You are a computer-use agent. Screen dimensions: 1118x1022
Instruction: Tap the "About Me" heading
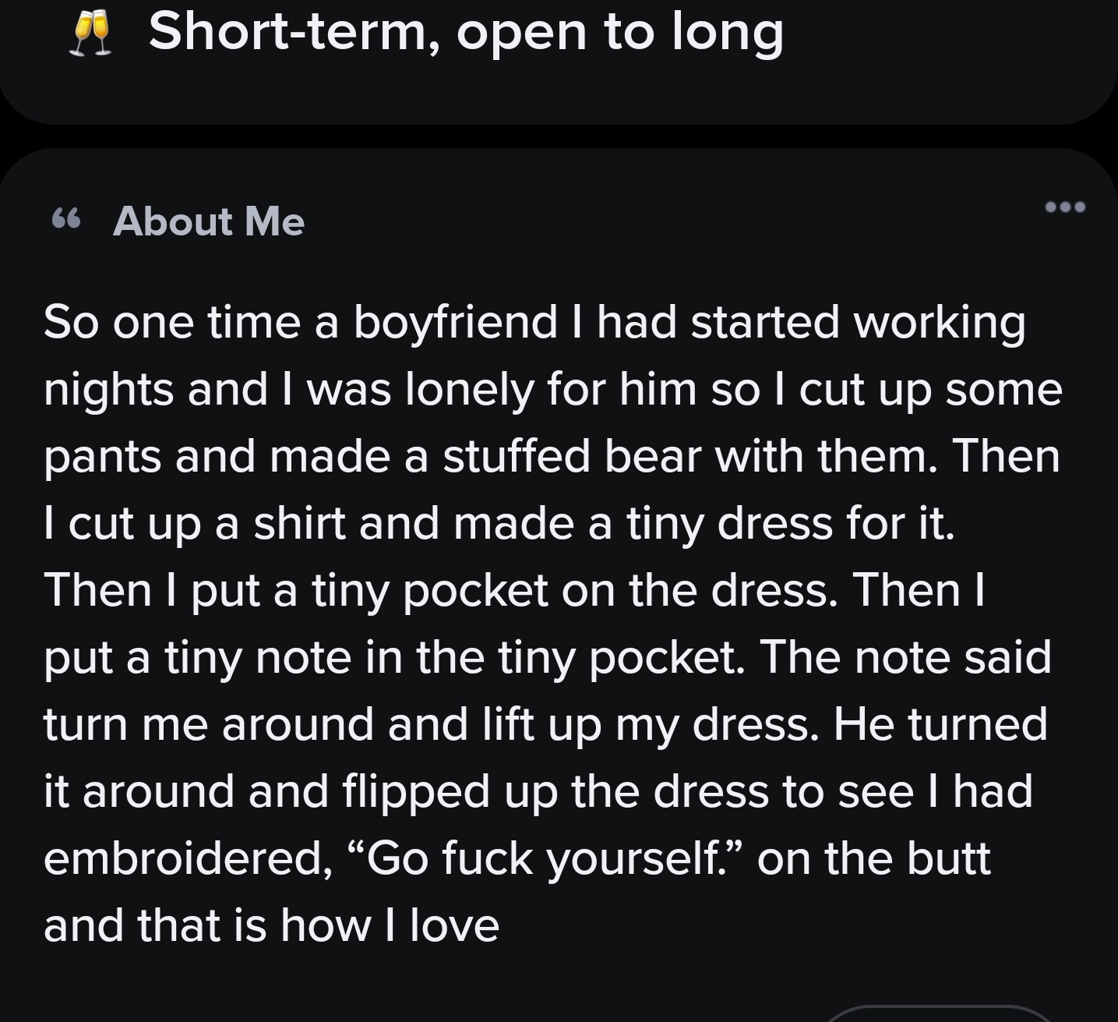click(x=208, y=221)
